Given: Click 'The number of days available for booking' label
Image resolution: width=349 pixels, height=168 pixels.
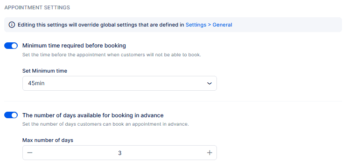Looking at the screenshot, I should coord(93,115).
